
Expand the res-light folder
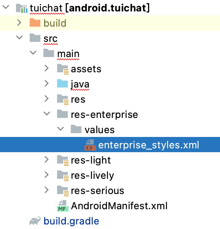click(46, 159)
